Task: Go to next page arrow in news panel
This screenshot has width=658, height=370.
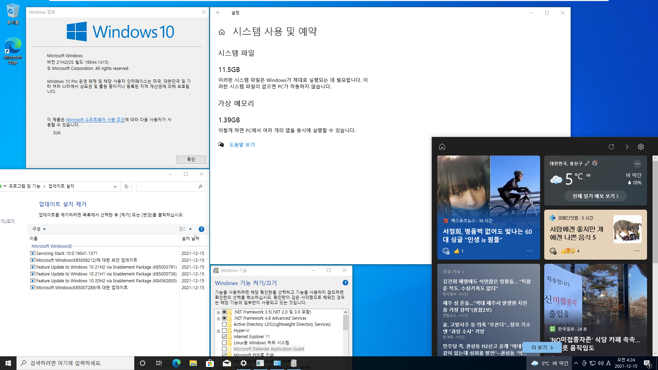Action: (x=627, y=147)
